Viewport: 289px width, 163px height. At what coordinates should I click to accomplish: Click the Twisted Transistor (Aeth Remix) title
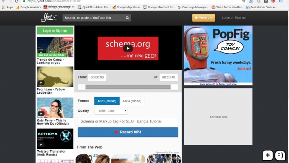[51, 153]
